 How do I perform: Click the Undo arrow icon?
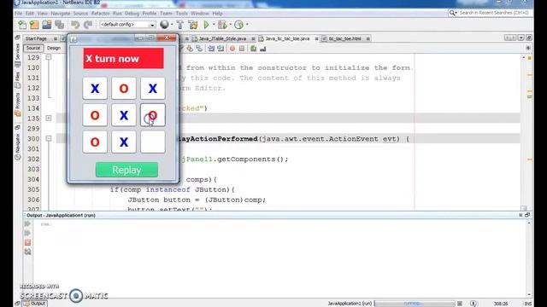click(75, 25)
